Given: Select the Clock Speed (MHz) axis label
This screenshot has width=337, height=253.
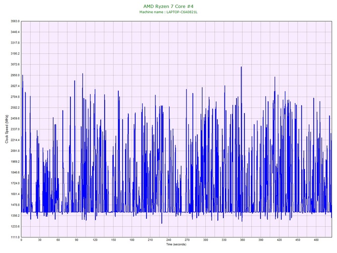Looking at the screenshot, I should pyautogui.click(x=7, y=129).
